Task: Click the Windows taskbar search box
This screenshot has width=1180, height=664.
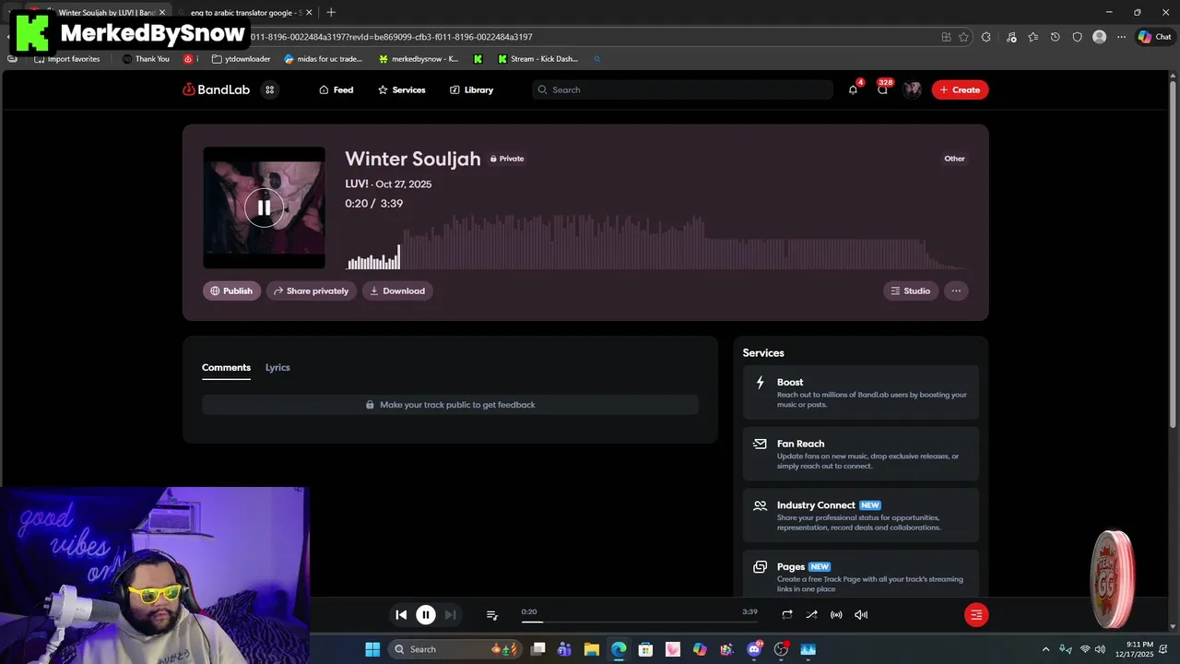Action: point(454,649)
